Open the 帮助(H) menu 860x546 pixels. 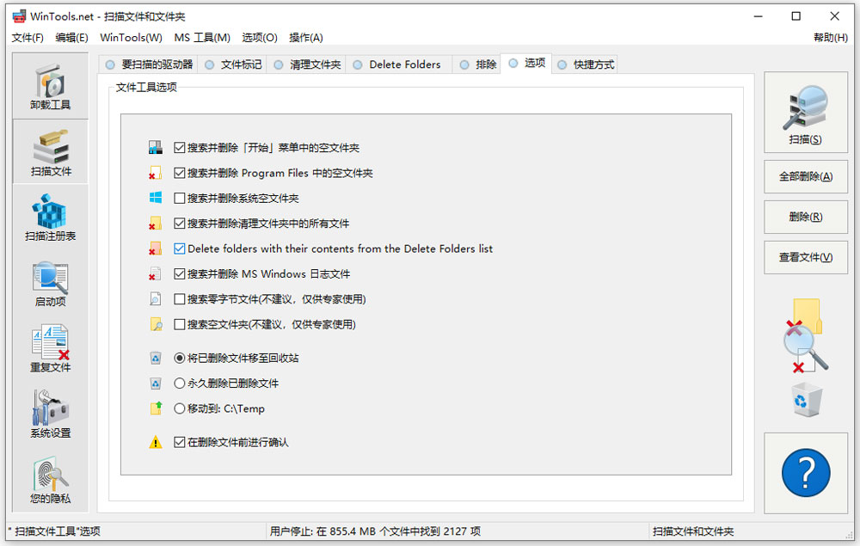(831, 37)
